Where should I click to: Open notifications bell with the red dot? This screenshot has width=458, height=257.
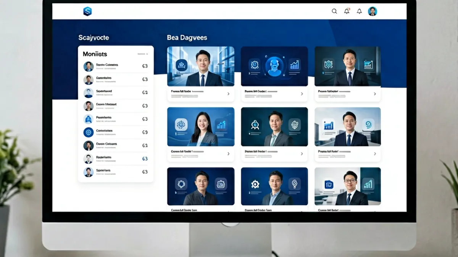coord(347,11)
